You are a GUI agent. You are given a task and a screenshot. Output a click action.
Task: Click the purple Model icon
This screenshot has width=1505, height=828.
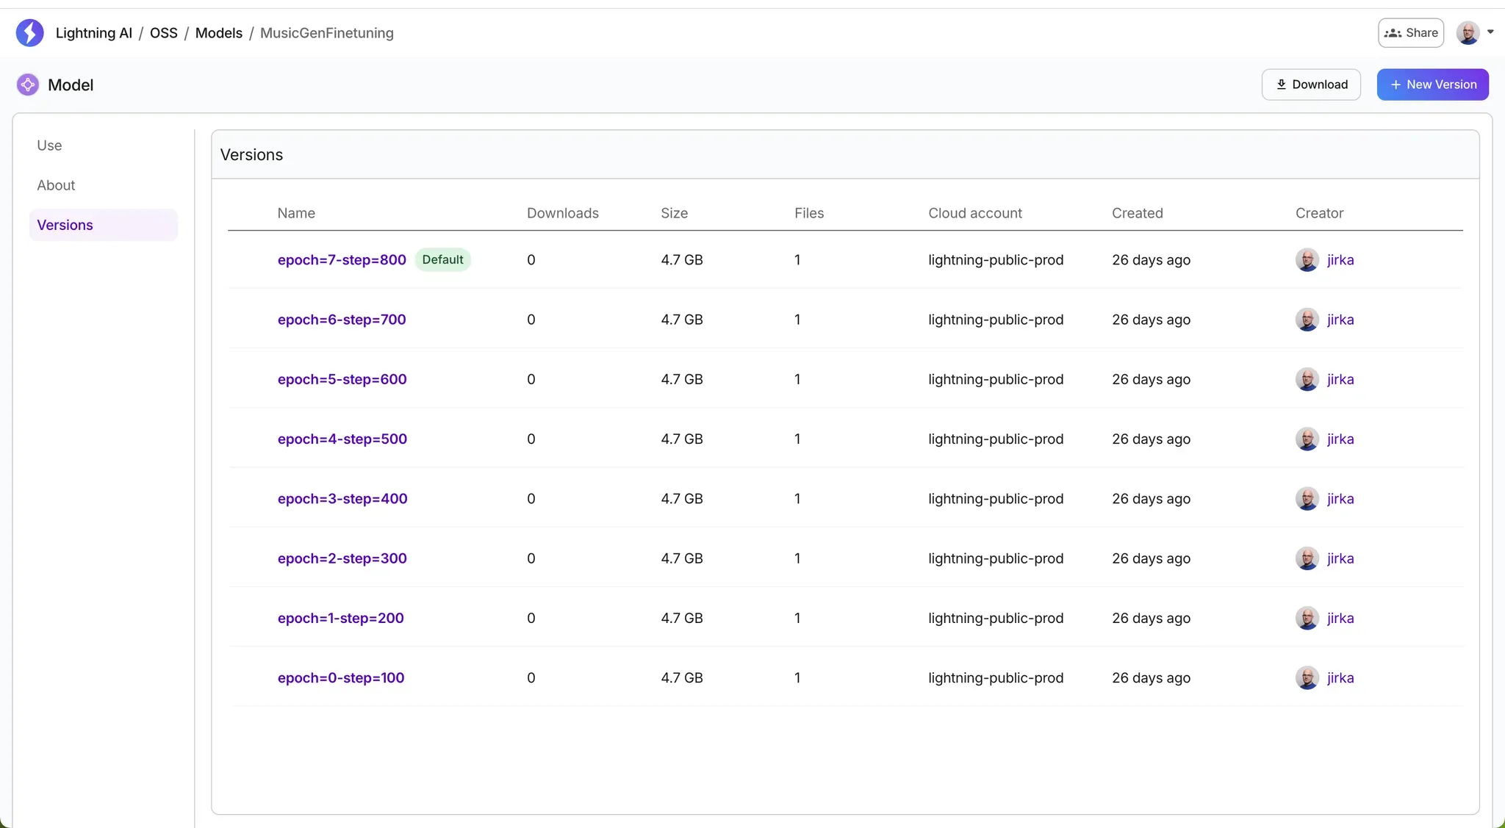[x=28, y=84]
